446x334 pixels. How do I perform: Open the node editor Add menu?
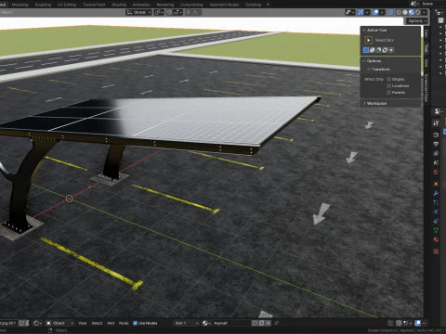tap(111, 323)
